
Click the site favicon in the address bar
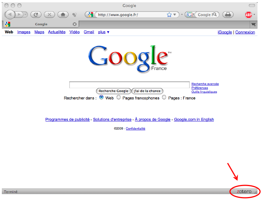pyautogui.click(x=91, y=15)
